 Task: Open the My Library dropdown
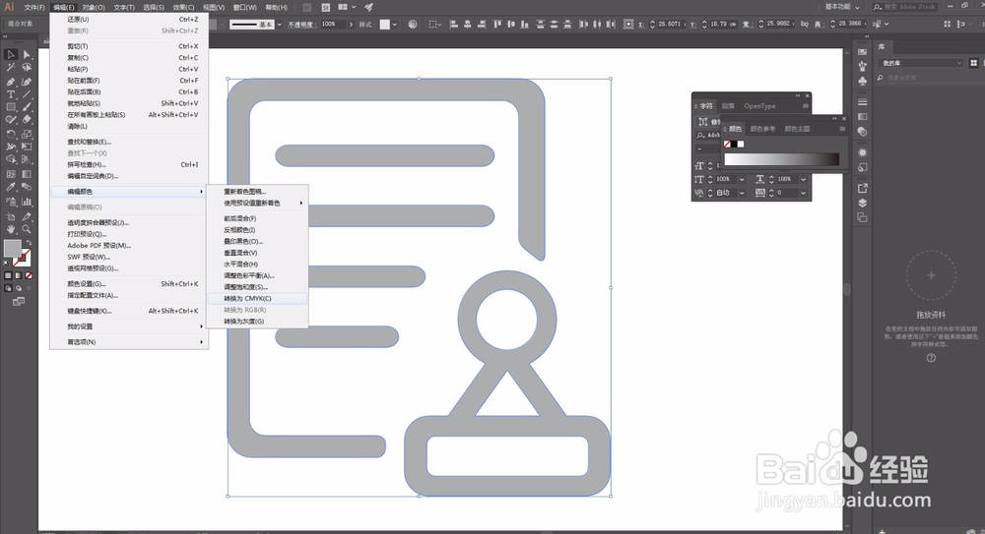[922, 63]
